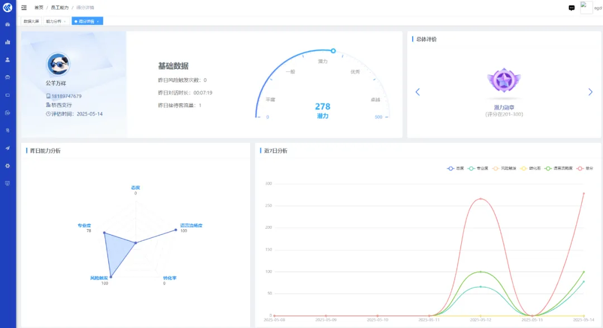Screen dimensions: 603x328
Task: Open settings via the sidebar gear icon
Action: [8, 166]
